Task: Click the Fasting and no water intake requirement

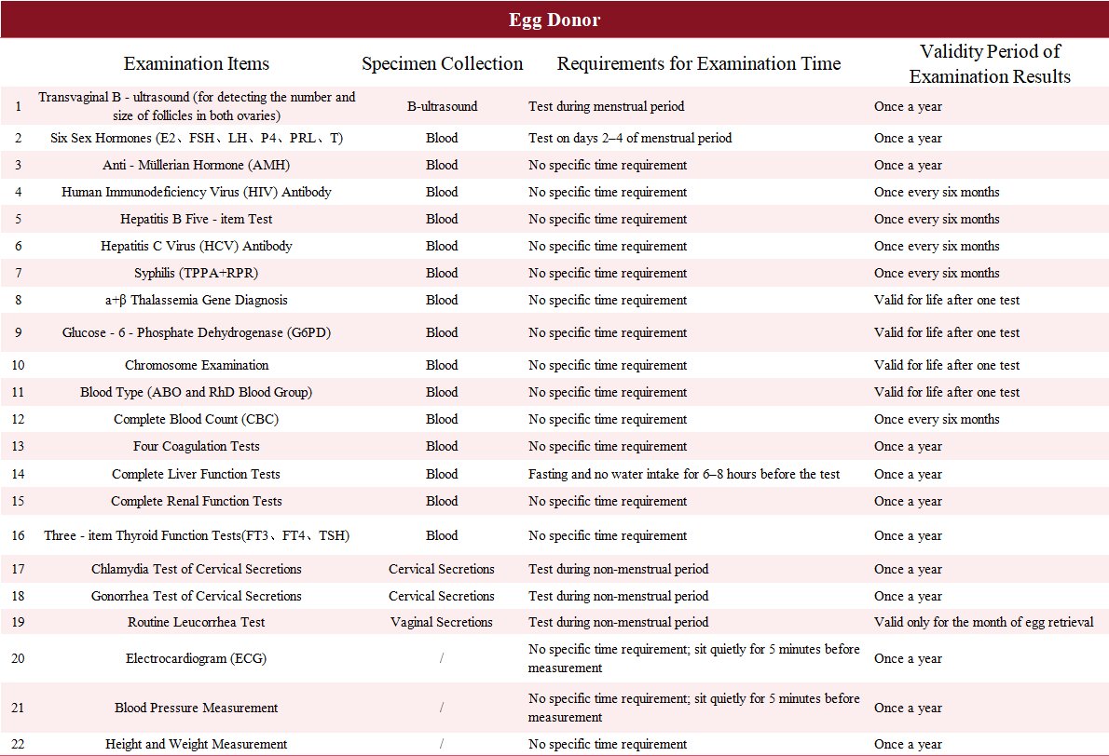Action: [x=683, y=474]
